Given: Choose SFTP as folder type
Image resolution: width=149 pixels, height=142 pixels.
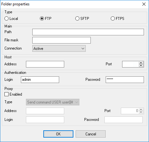Looking at the screenshot, I should pos(82,19).
